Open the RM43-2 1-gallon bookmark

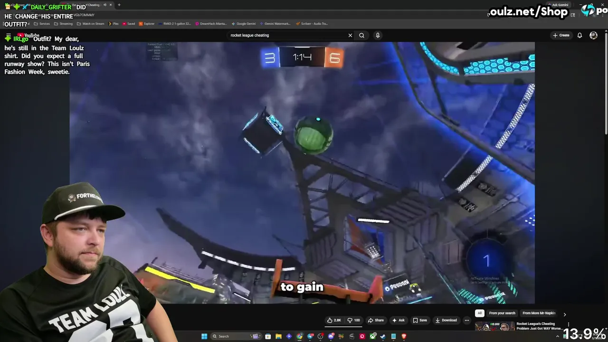pos(175,23)
